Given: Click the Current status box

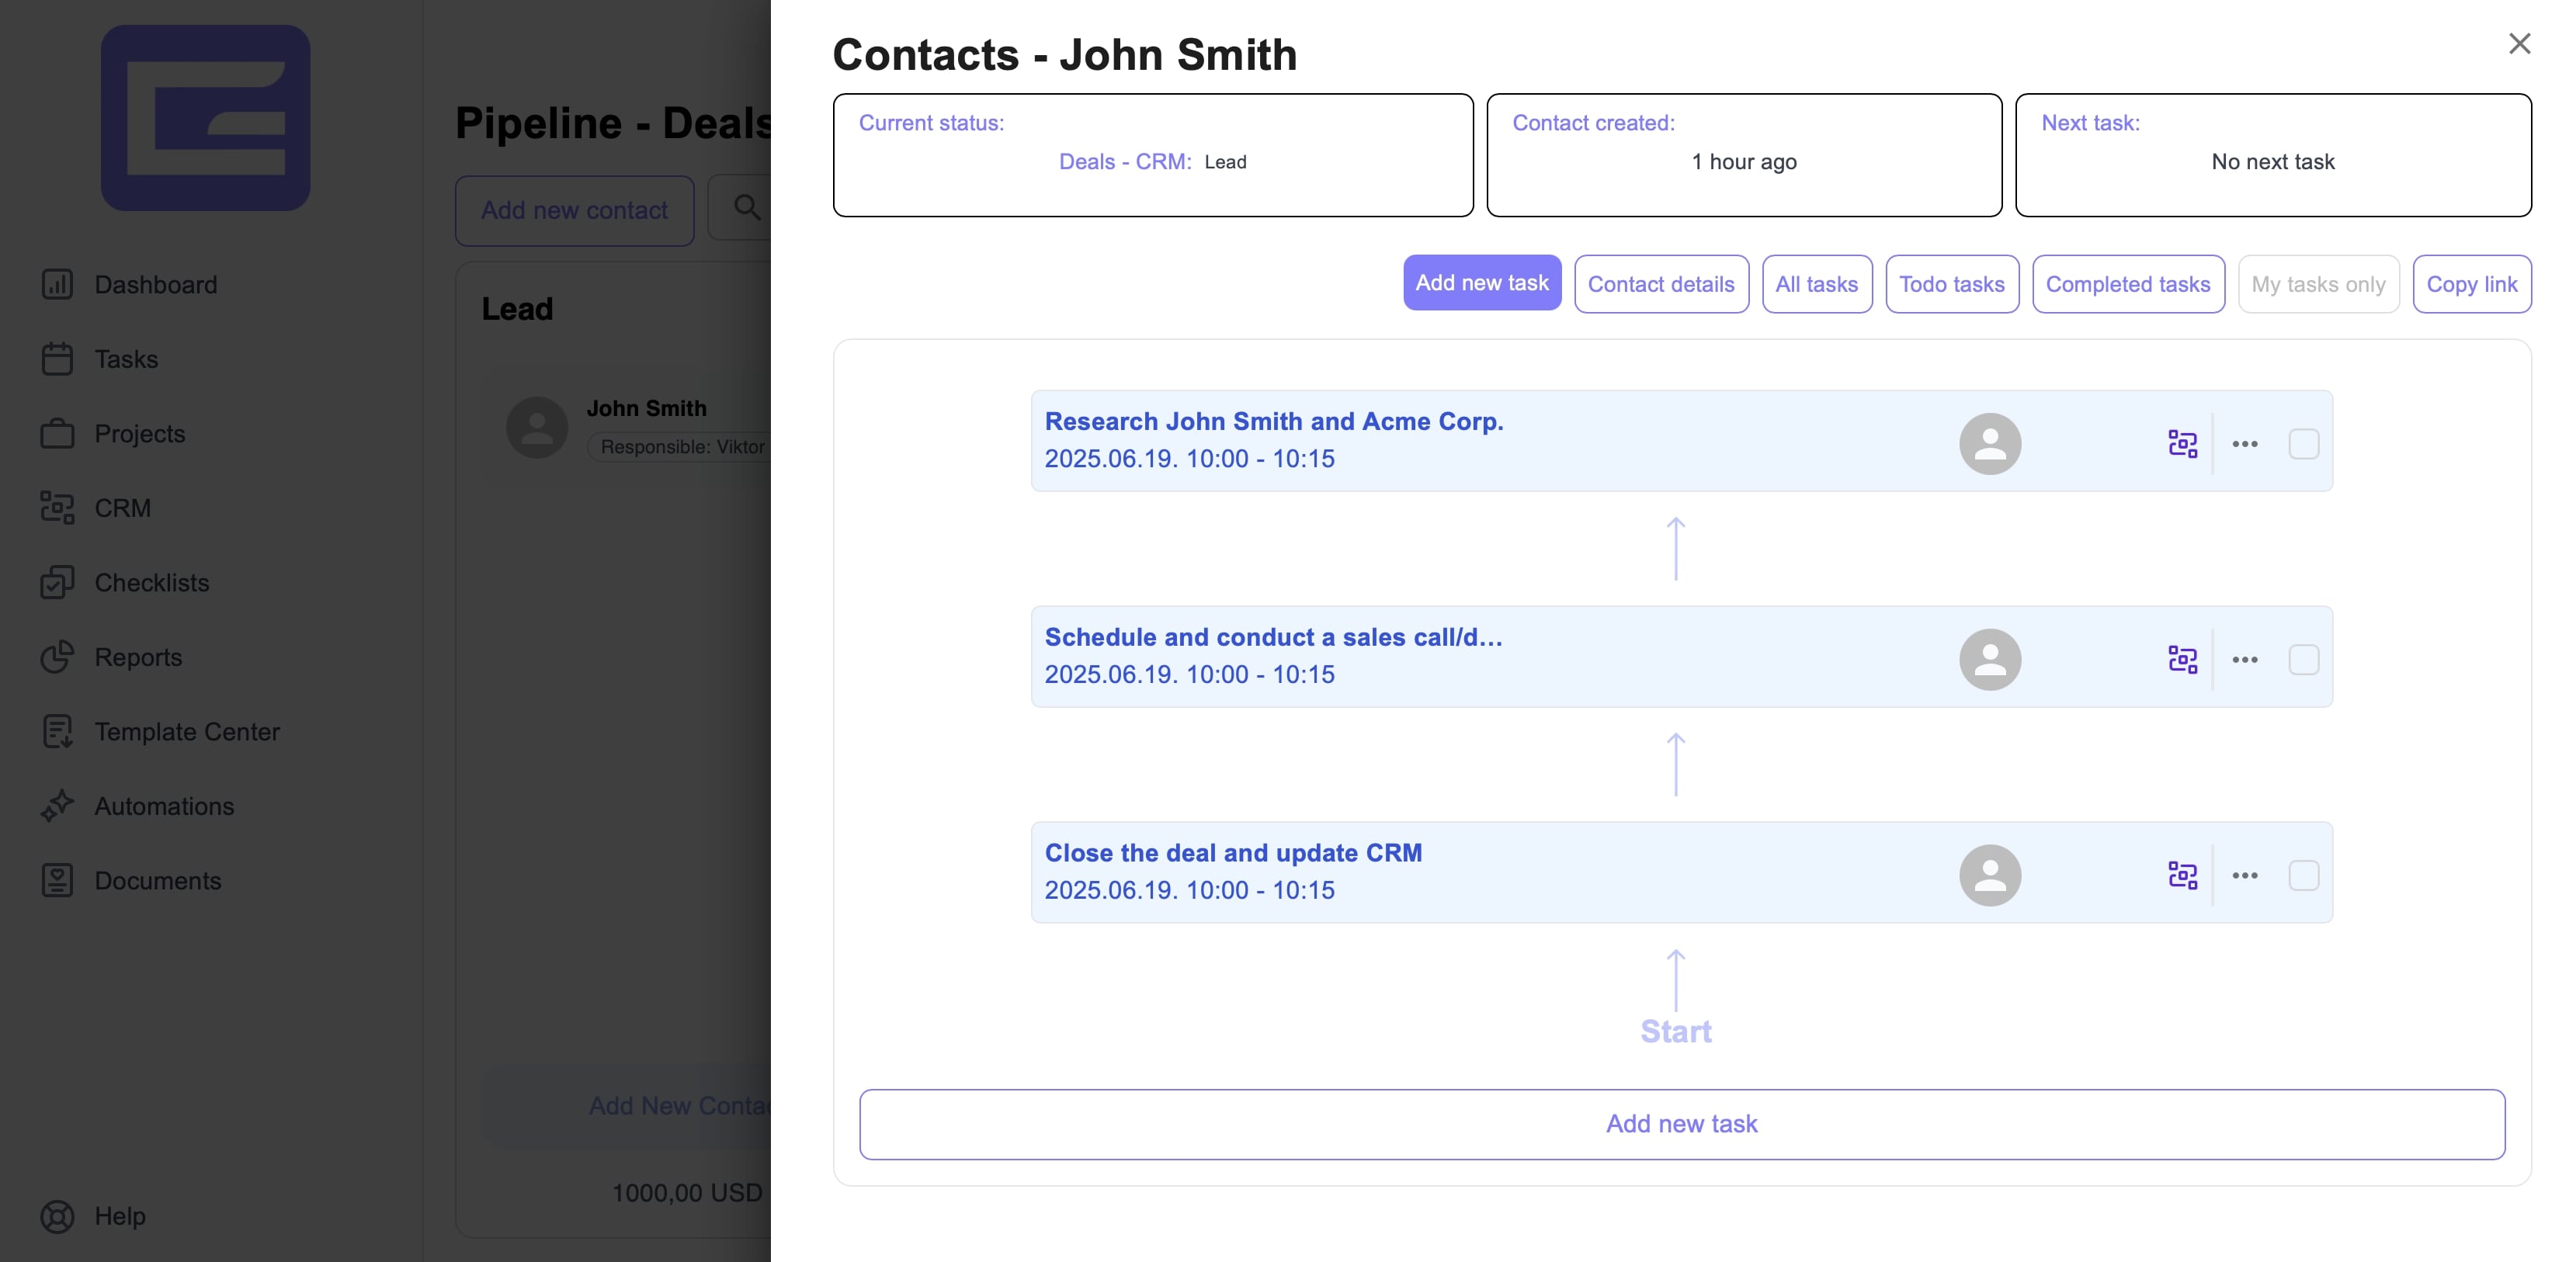Looking at the screenshot, I should point(1153,155).
